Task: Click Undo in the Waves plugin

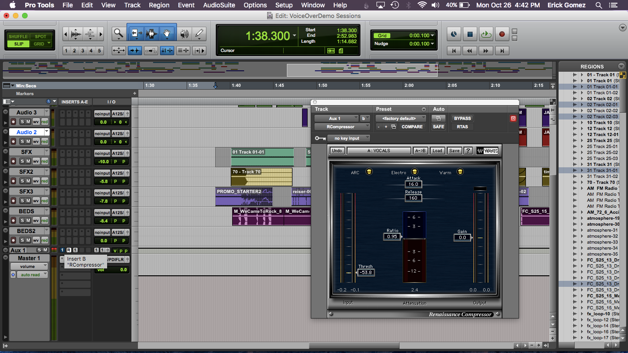Action: tap(337, 150)
